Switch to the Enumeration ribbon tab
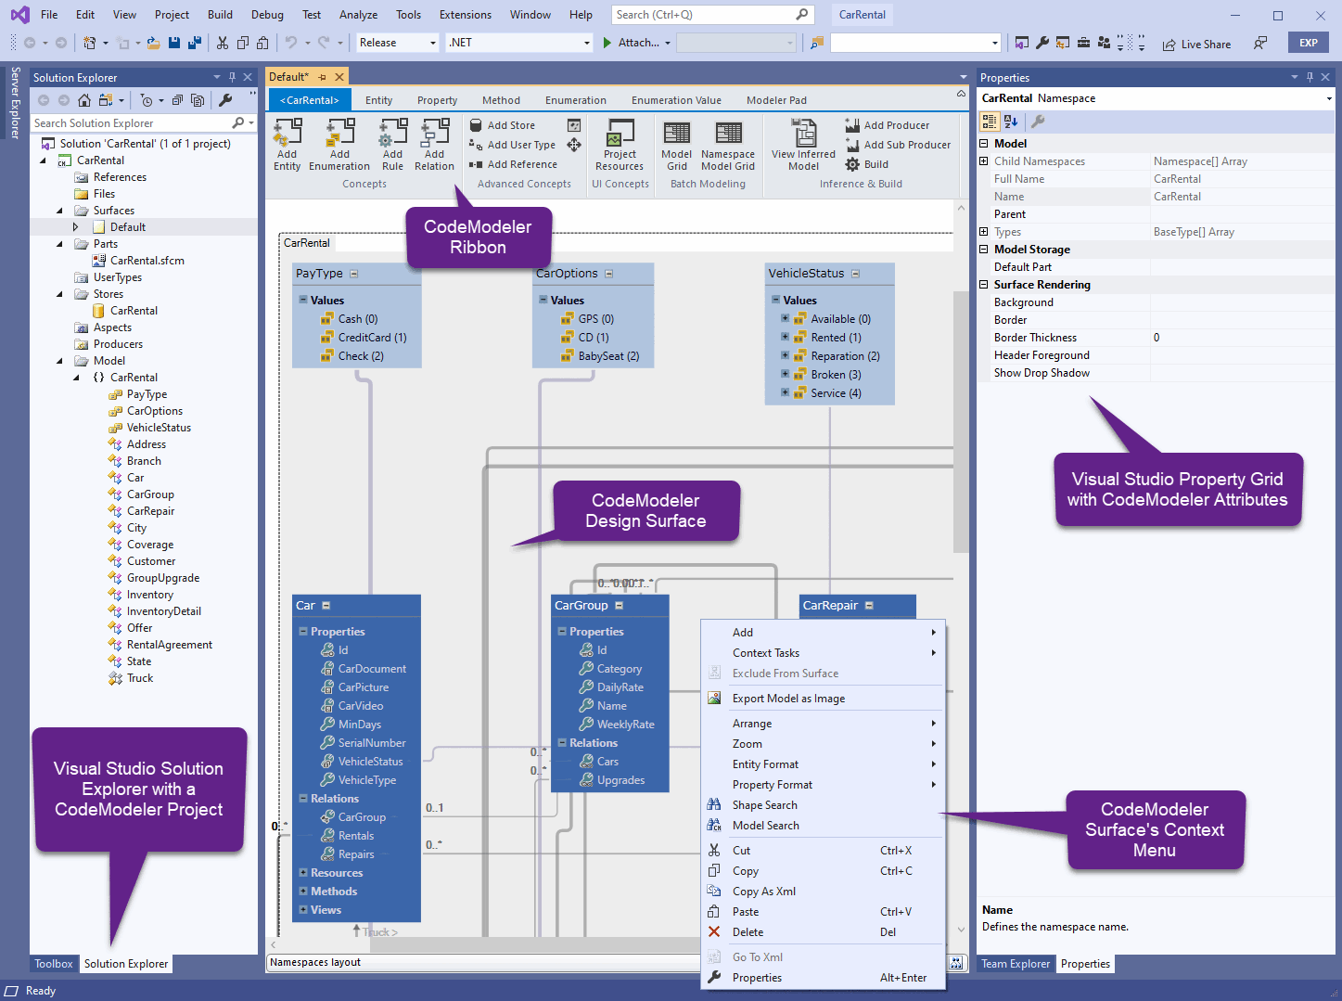The width and height of the screenshot is (1342, 1001). pyautogui.click(x=575, y=100)
